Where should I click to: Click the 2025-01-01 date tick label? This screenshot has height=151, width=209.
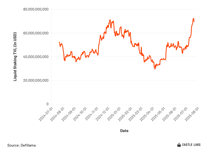[114, 114]
